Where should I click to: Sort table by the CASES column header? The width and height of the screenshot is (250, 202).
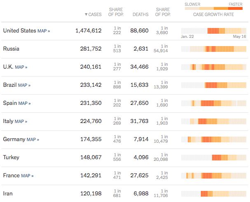(x=93, y=14)
